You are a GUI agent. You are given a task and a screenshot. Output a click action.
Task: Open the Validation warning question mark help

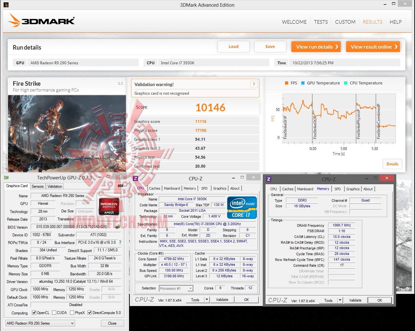(x=254, y=84)
